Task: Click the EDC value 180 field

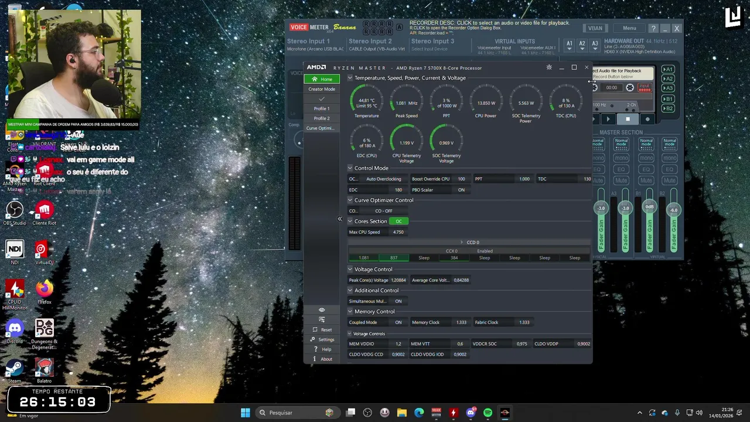Action: (398, 190)
